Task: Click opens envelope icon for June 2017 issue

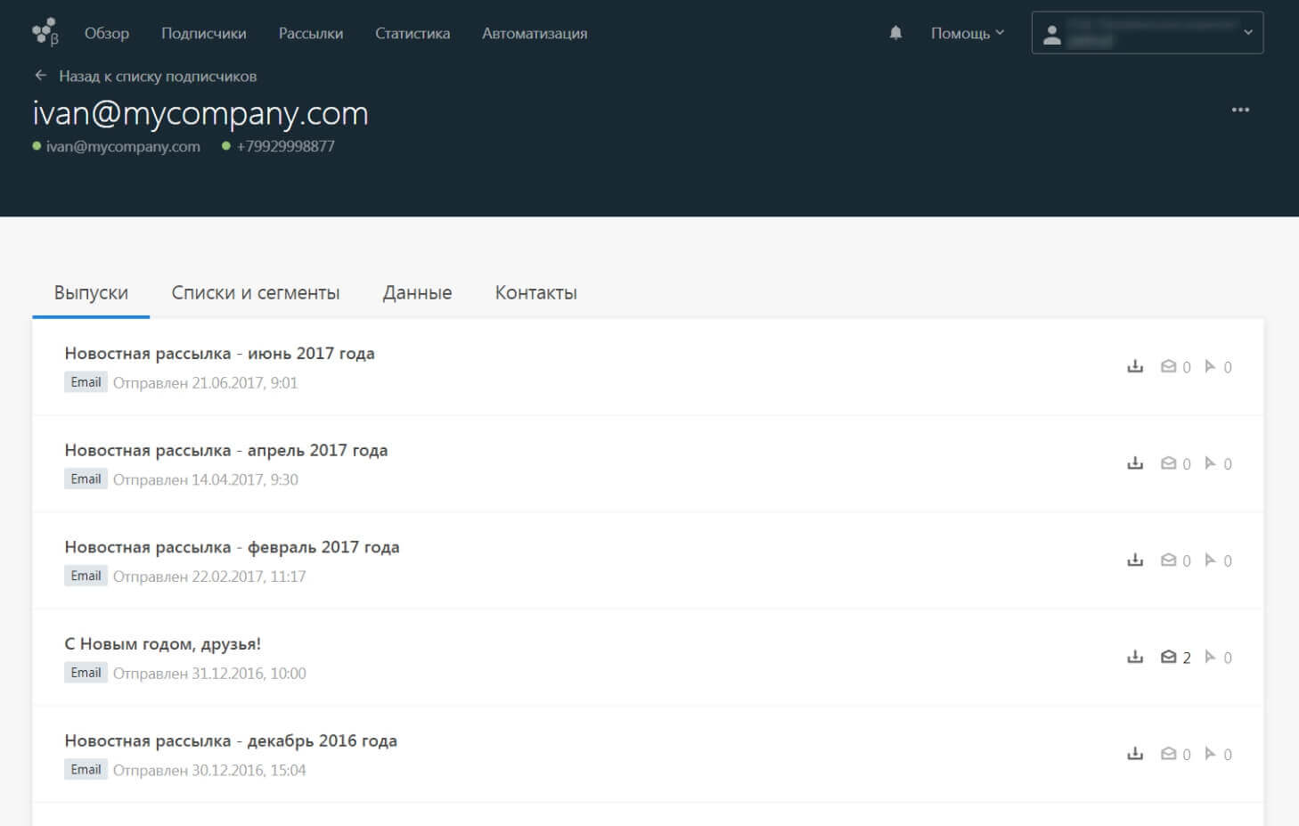Action: point(1168,366)
